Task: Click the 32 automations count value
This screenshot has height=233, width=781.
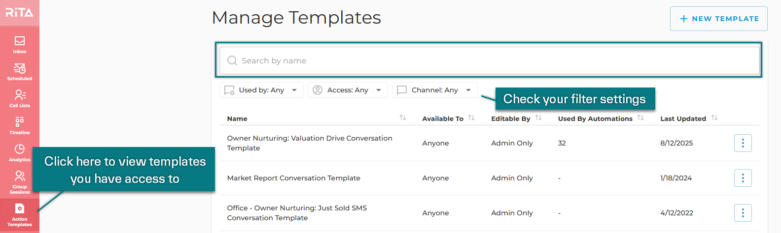Action: (562, 143)
